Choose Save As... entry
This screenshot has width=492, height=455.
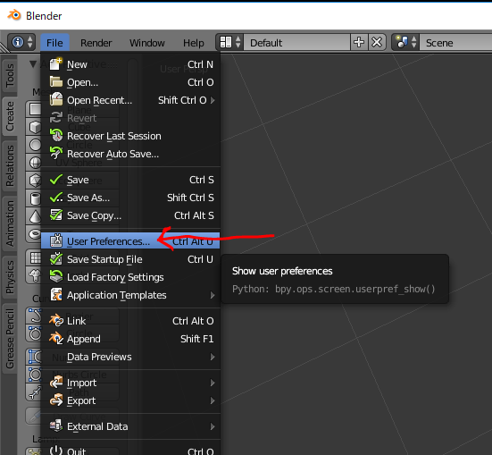point(130,198)
